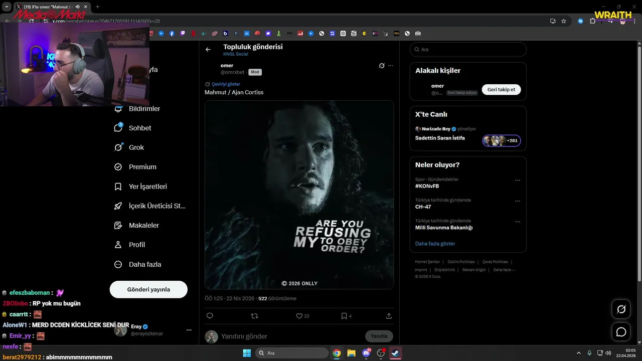Viewport: 642px width, 361px height.
Task: Open the Sadettin Saran İstifa live space
Action: point(440,138)
